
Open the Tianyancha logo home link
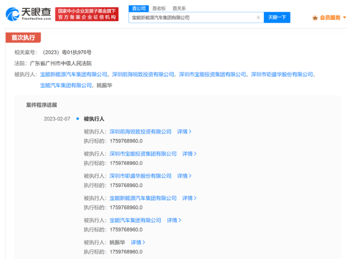tap(28, 14)
